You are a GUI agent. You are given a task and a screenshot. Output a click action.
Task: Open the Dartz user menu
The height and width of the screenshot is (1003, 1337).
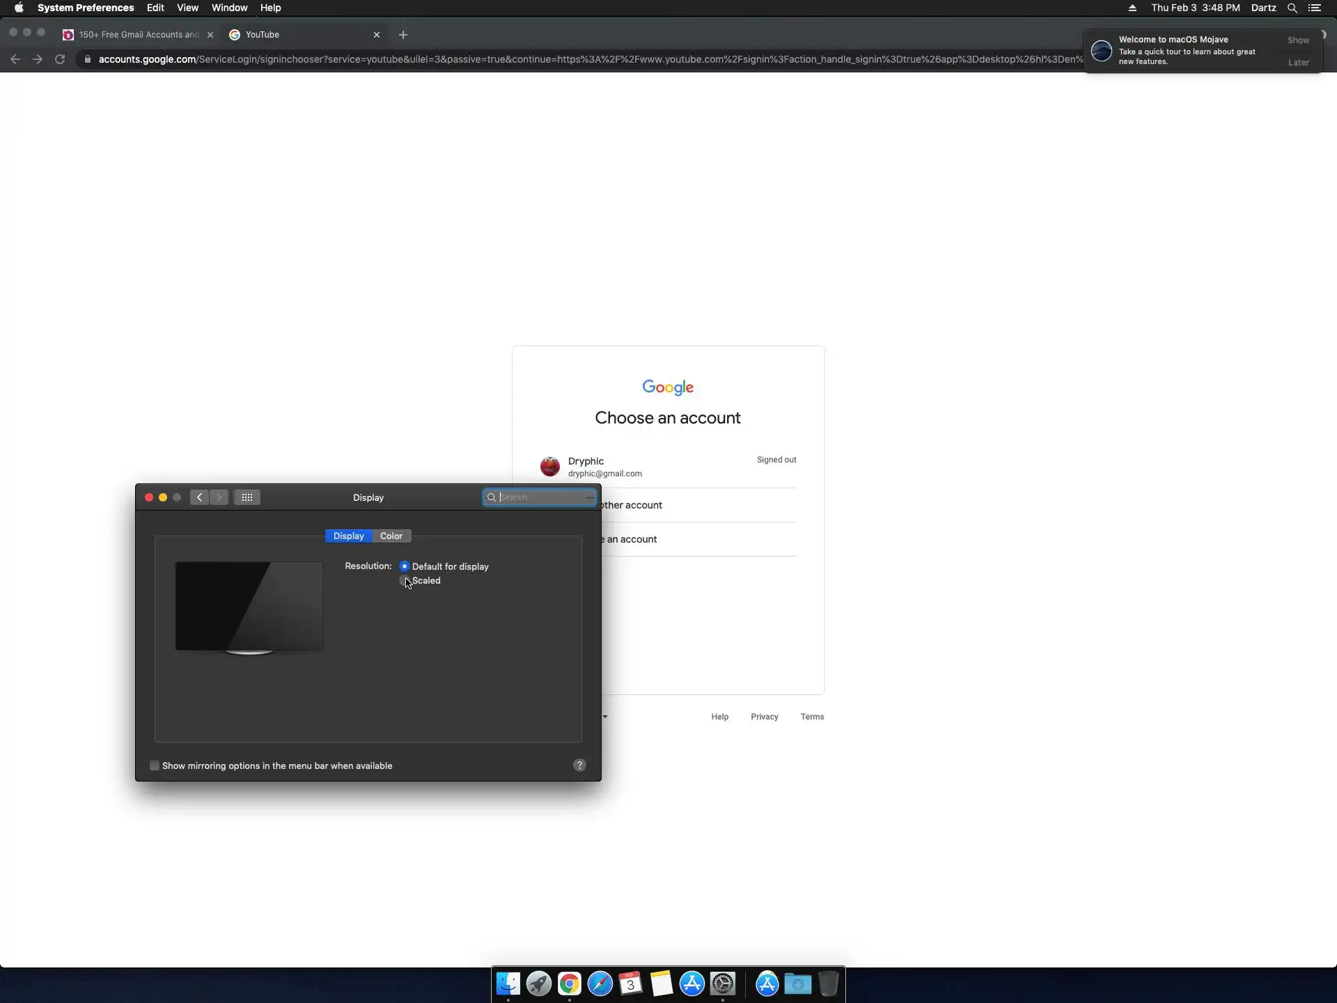[x=1263, y=8]
